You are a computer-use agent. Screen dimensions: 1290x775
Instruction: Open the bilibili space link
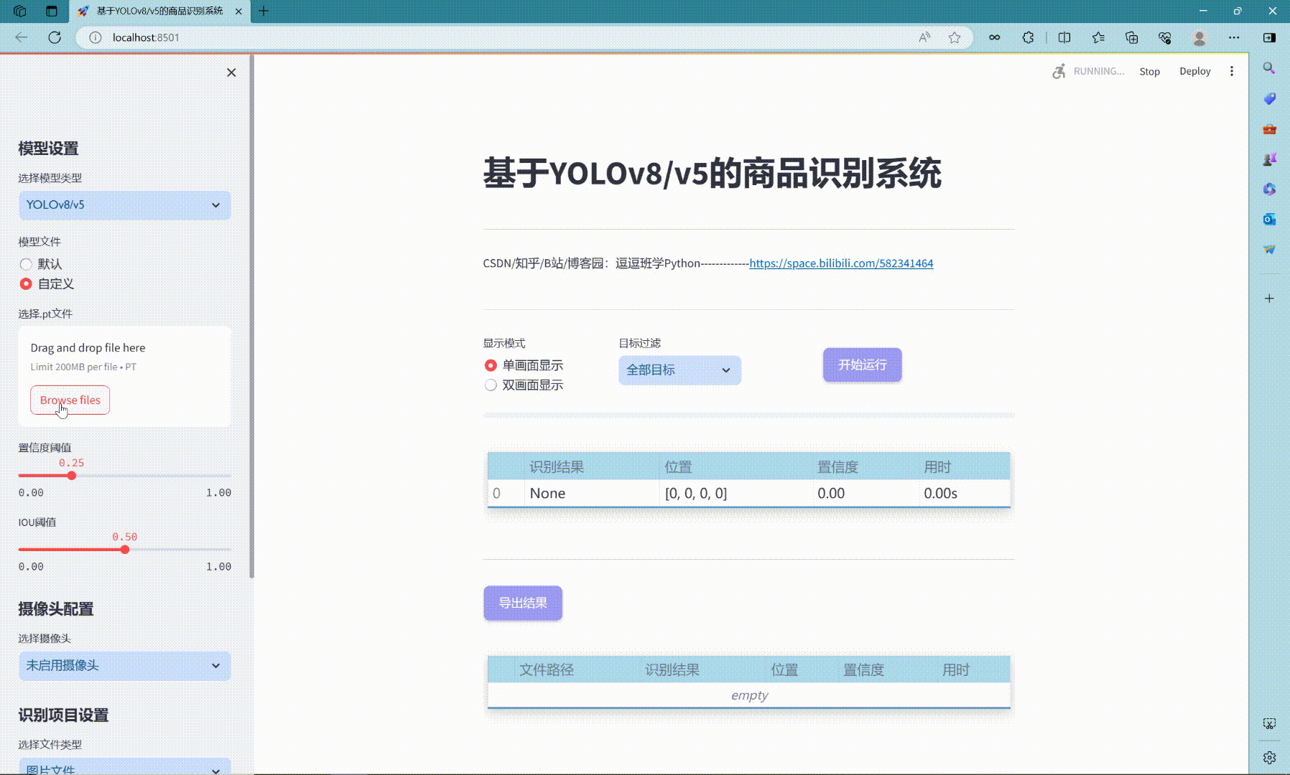tap(841, 263)
